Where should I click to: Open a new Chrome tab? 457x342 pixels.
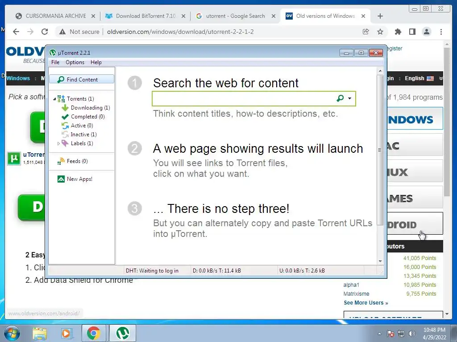(380, 16)
